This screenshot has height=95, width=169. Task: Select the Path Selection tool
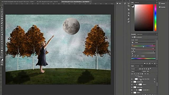2,46
